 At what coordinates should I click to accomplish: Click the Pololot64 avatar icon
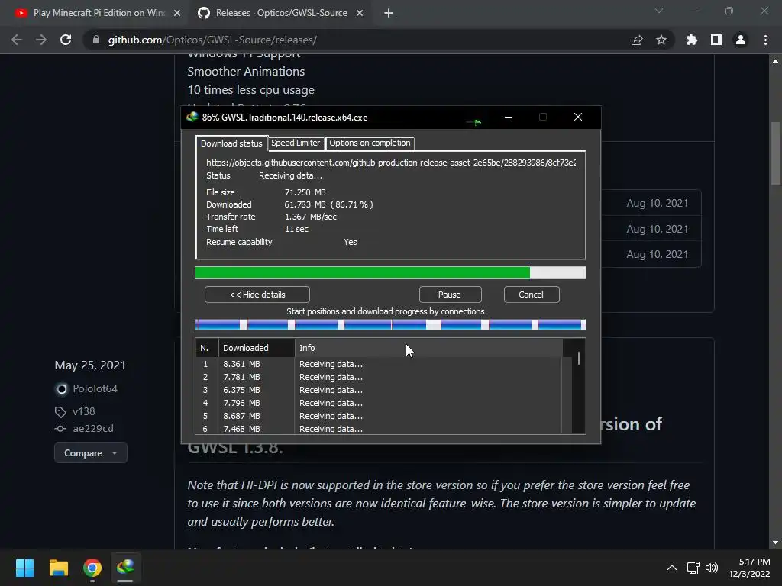tap(61, 388)
